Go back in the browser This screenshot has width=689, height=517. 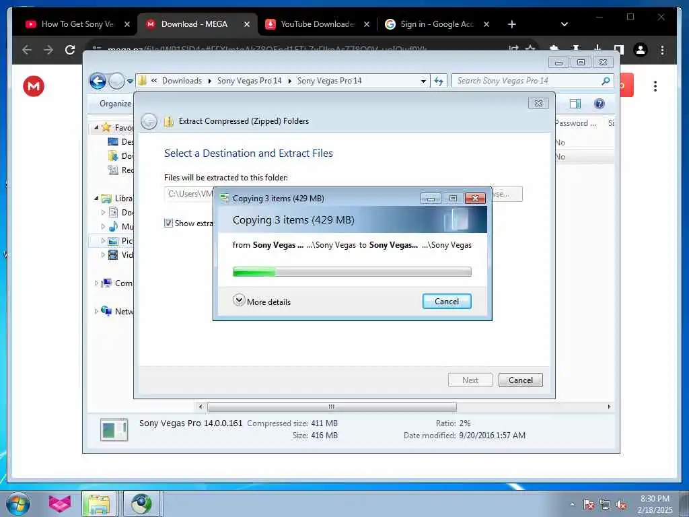coord(27,50)
